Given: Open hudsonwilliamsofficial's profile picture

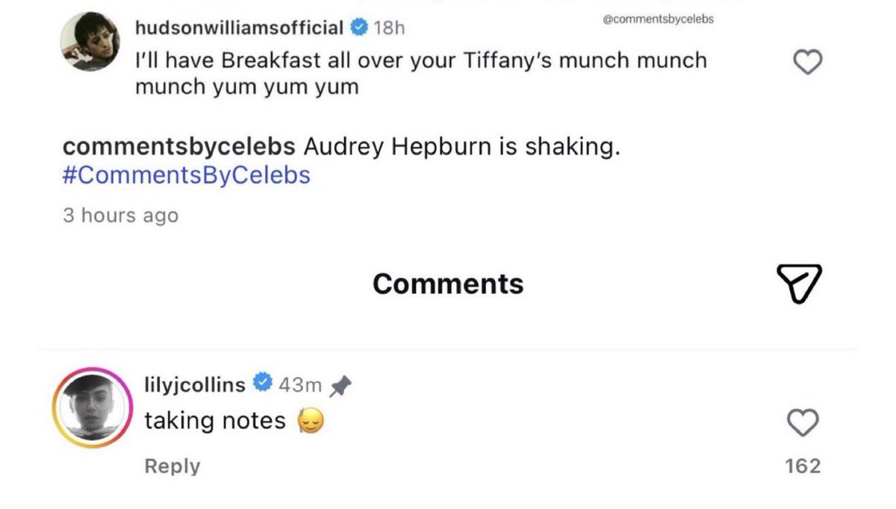Looking at the screenshot, I should click(90, 41).
